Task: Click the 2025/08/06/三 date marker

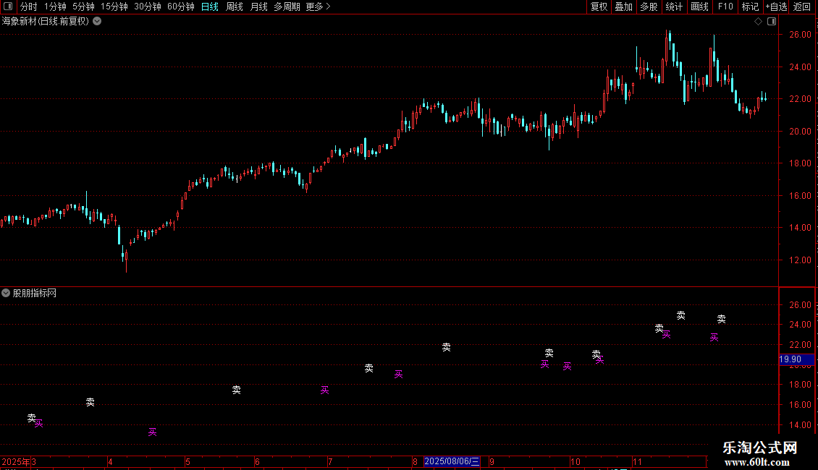Action: pos(452,461)
